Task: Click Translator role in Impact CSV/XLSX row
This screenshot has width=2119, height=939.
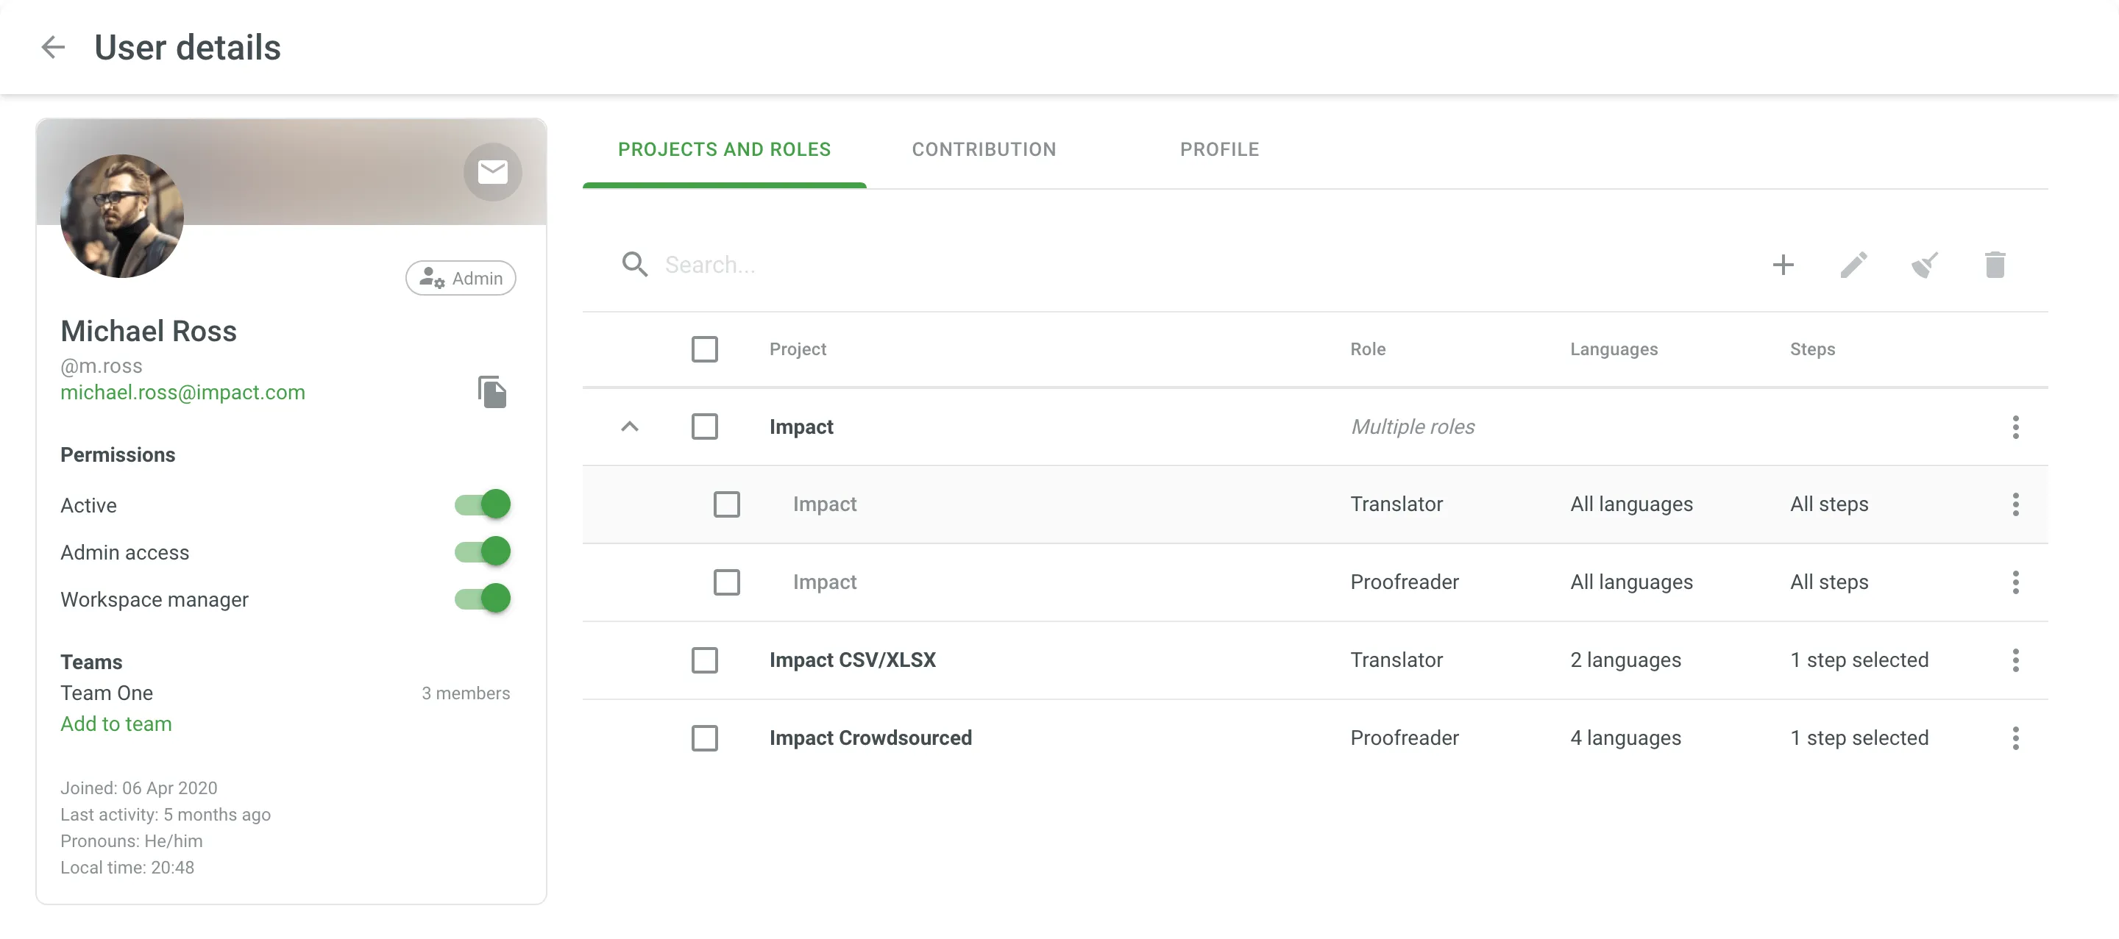Action: (x=1396, y=660)
